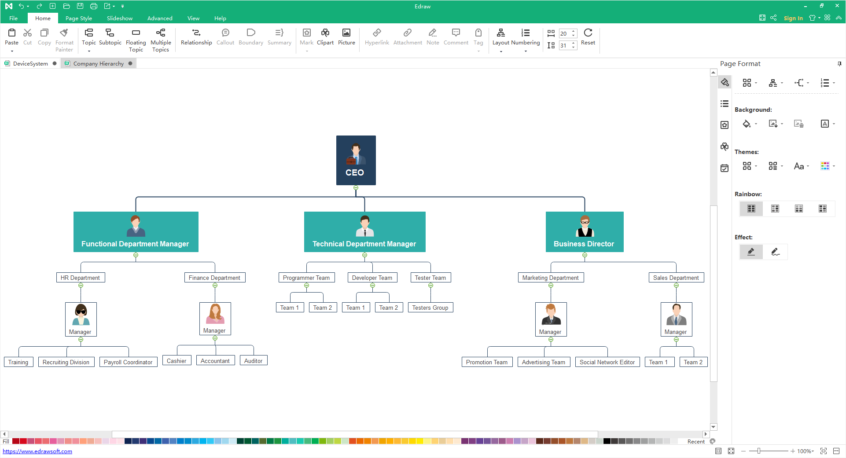Select the Topic tool
The width and height of the screenshot is (846, 458).
88,37
